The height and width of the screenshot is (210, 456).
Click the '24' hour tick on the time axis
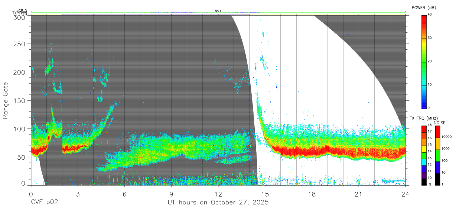coord(405,194)
